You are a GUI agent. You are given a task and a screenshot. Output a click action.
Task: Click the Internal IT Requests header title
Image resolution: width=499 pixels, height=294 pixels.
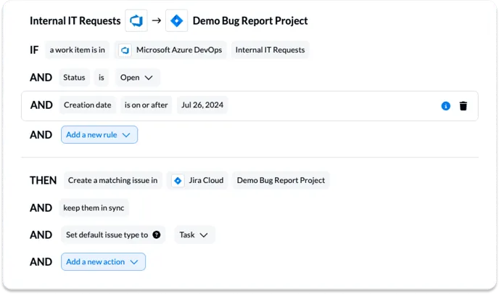point(75,21)
